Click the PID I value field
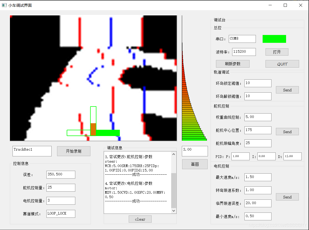The width and height of the screenshot is (309, 230). click(266, 156)
